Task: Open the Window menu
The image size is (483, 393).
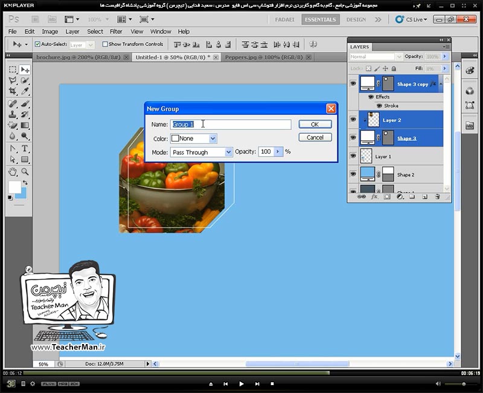Action: click(161, 31)
